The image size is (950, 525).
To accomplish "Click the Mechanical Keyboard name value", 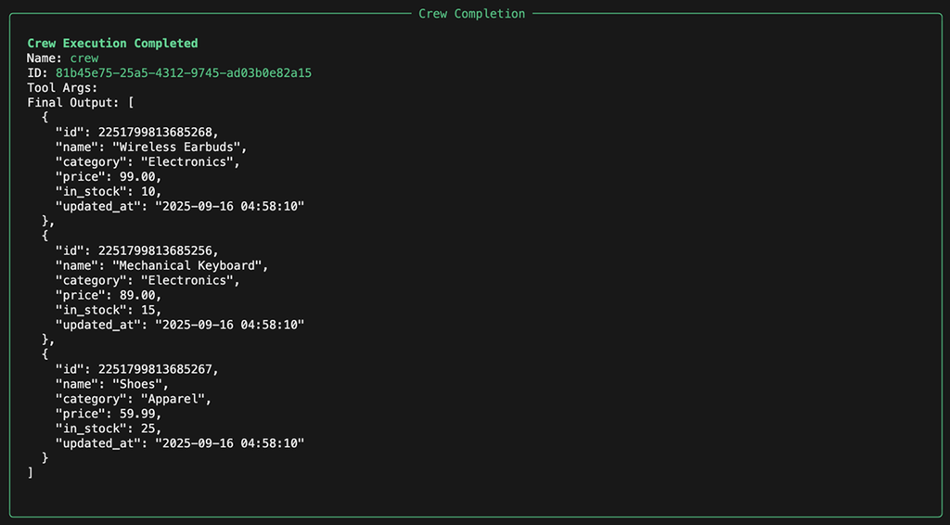I will point(190,266).
